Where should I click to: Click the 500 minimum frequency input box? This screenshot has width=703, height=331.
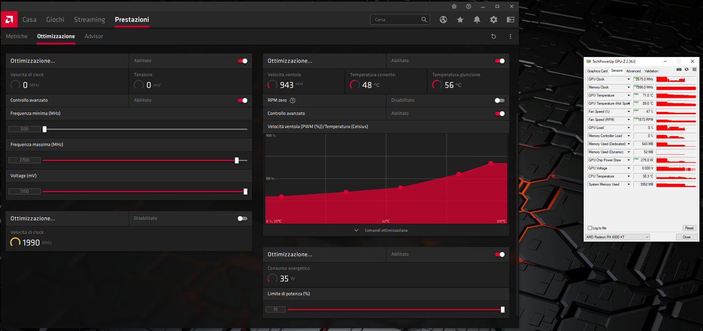[25, 130]
